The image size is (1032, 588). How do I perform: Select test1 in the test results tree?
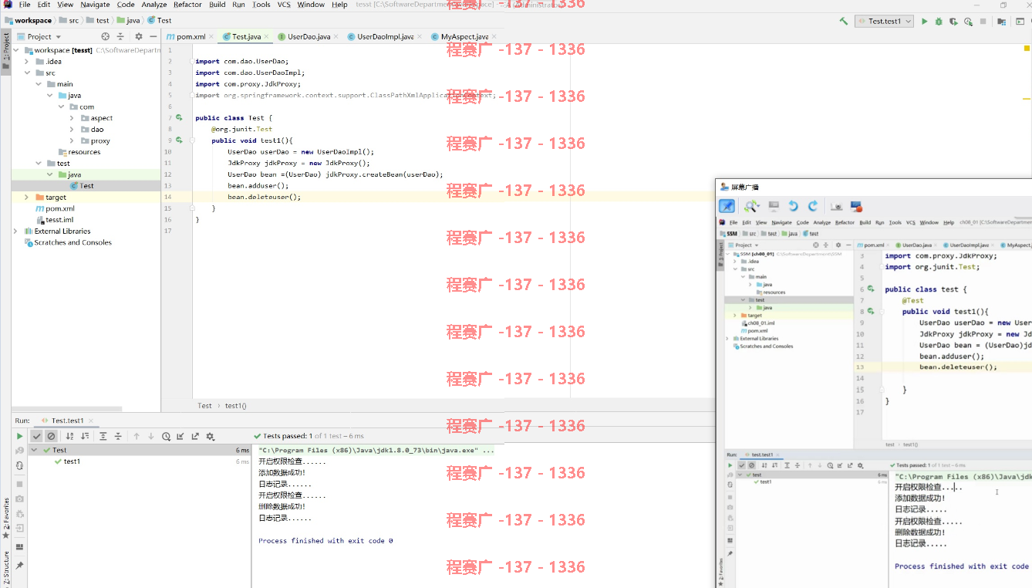[72, 461]
